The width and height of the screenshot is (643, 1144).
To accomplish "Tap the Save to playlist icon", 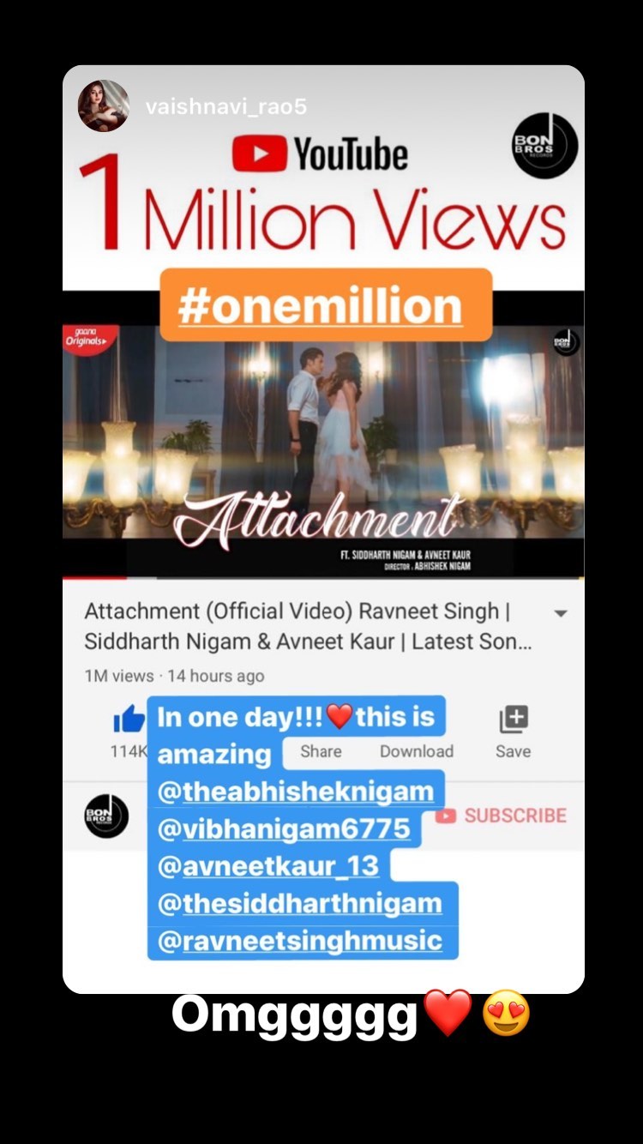I will tap(513, 720).
